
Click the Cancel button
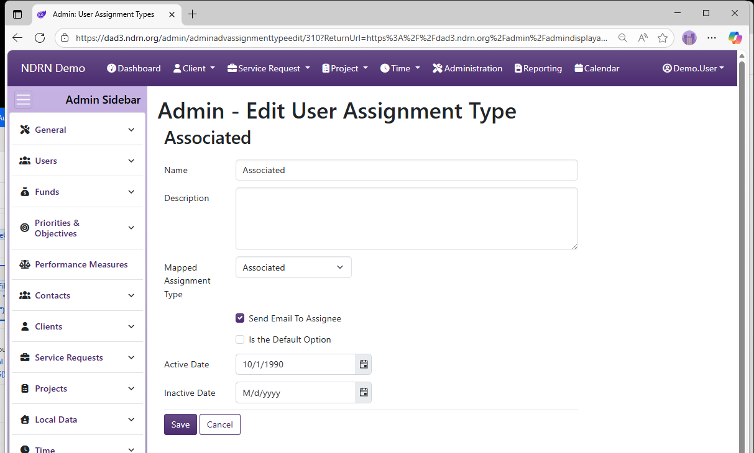pos(220,424)
